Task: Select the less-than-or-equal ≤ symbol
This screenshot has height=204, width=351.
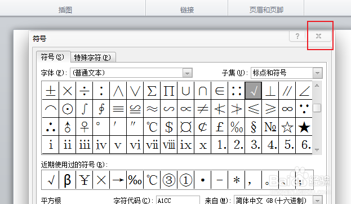Action: [x=254, y=109]
